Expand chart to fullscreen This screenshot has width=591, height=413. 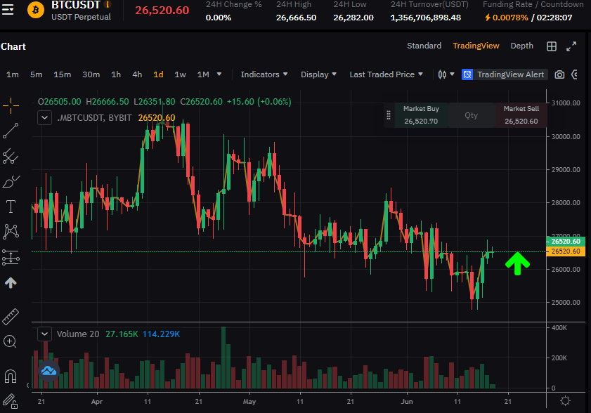571,46
